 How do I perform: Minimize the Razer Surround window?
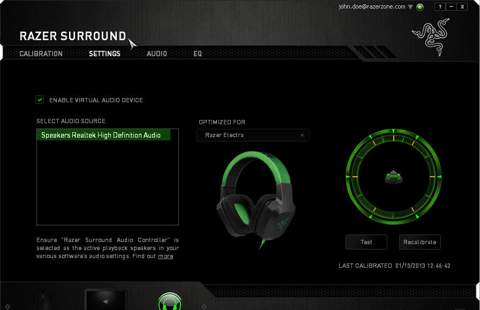coord(451,7)
